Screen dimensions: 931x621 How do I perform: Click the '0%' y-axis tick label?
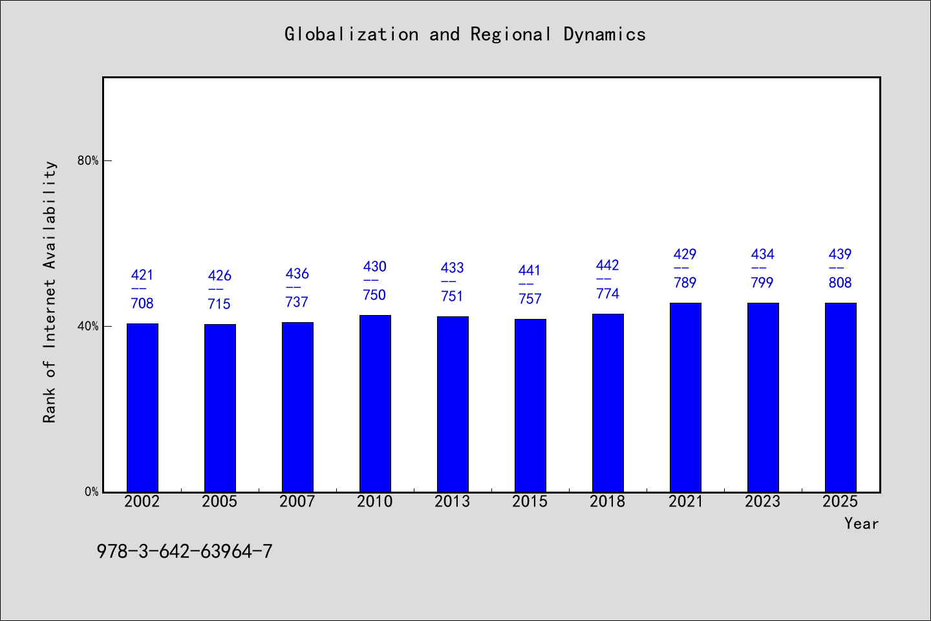click(91, 492)
